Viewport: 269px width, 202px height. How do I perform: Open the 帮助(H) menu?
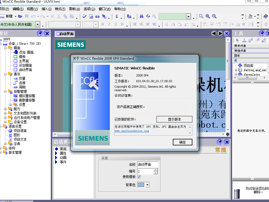[120, 9]
